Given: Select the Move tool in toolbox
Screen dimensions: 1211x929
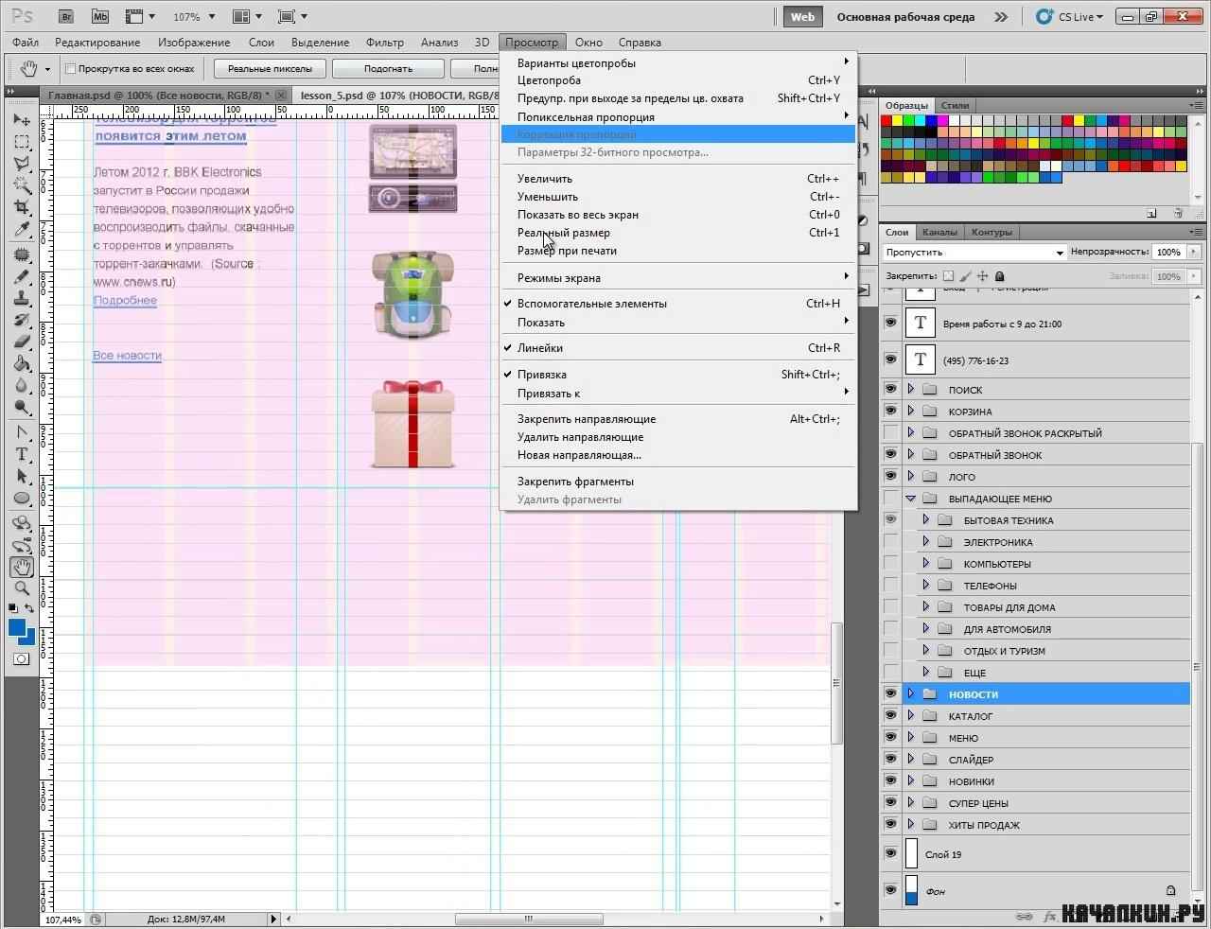Looking at the screenshot, I should (x=22, y=120).
